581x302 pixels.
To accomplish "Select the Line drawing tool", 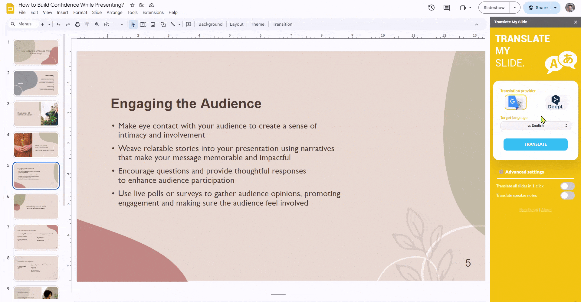I will click(x=173, y=24).
